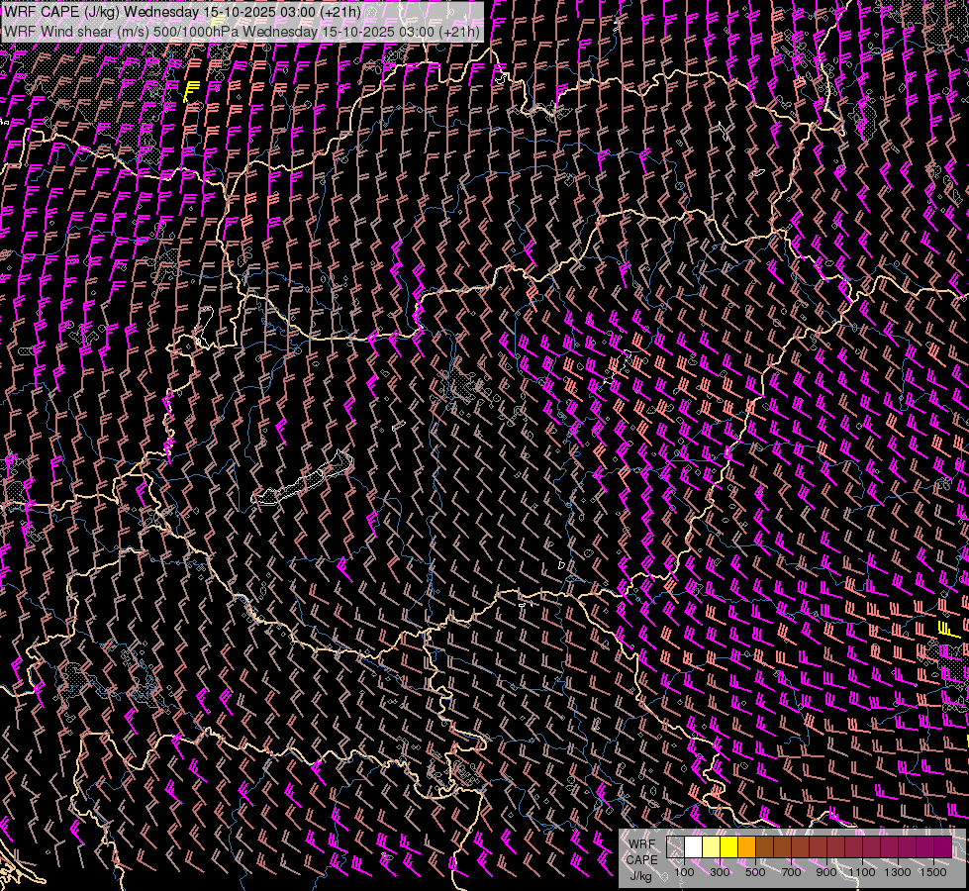Click the legend value 900
Image resolution: width=969 pixels, height=891 pixels.
click(x=826, y=872)
